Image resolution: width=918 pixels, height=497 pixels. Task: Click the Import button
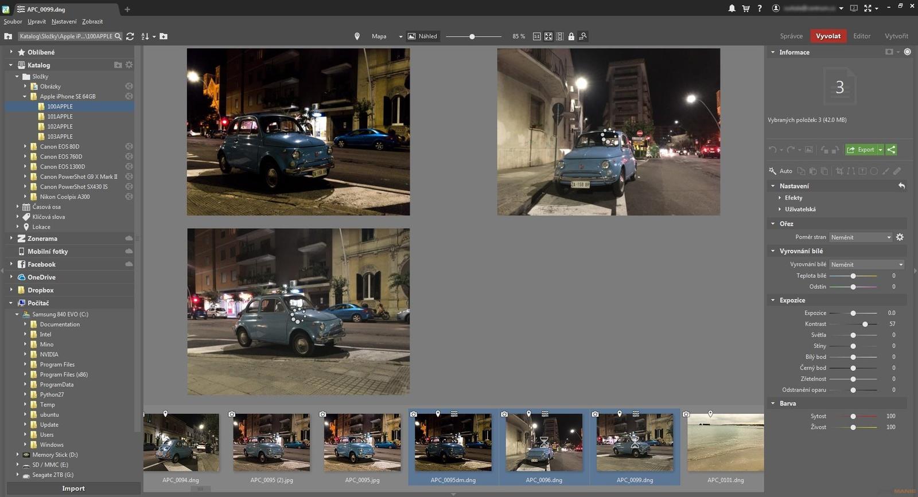point(73,488)
